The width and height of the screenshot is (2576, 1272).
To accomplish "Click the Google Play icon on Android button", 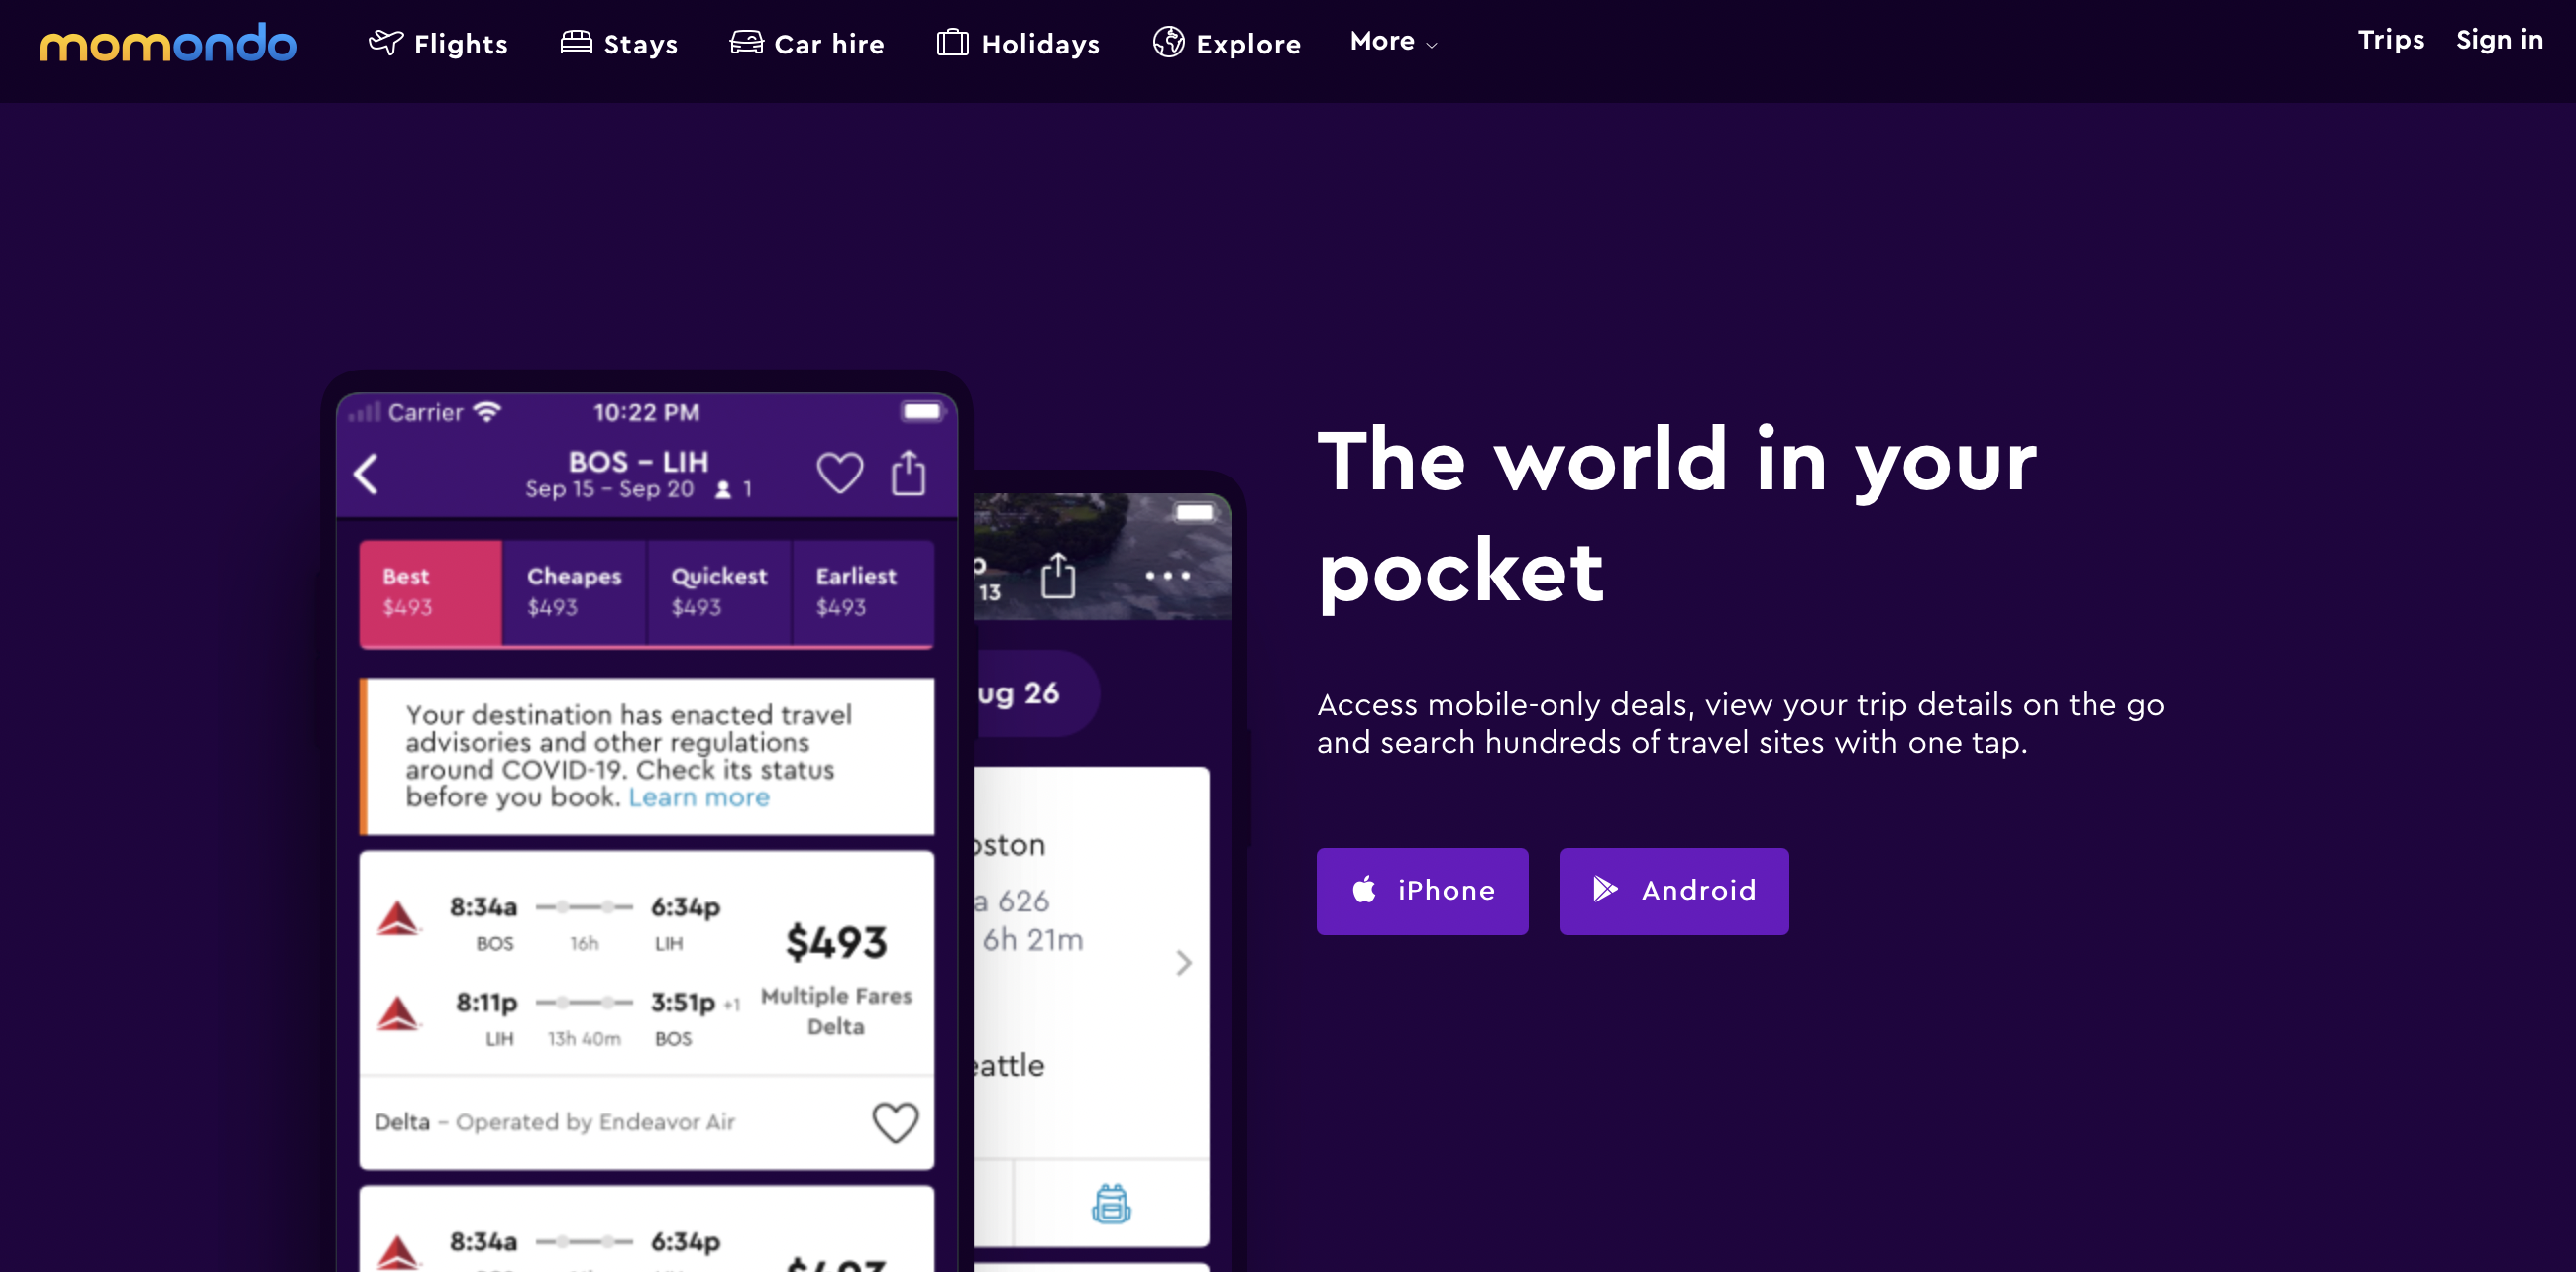I will click(x=1605, y=888).
